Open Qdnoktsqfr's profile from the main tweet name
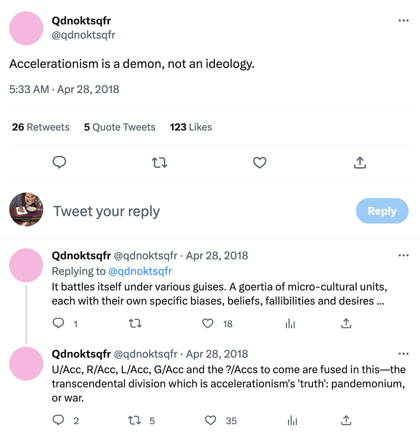The image size is (420, 433). click(x=81, y=21)
